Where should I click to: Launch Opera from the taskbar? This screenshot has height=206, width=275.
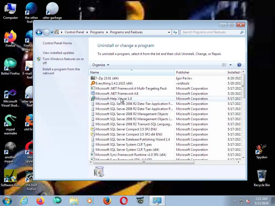(124, 201)
